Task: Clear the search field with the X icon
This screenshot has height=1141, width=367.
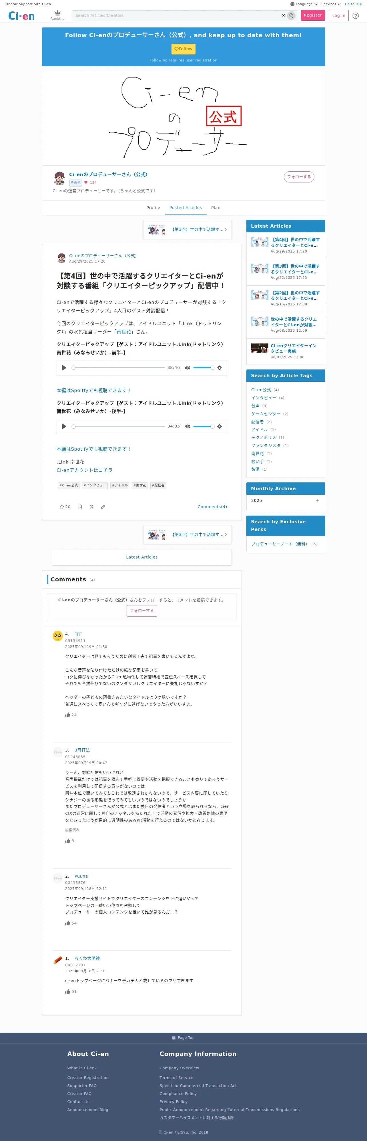Action: click(283, 15)
